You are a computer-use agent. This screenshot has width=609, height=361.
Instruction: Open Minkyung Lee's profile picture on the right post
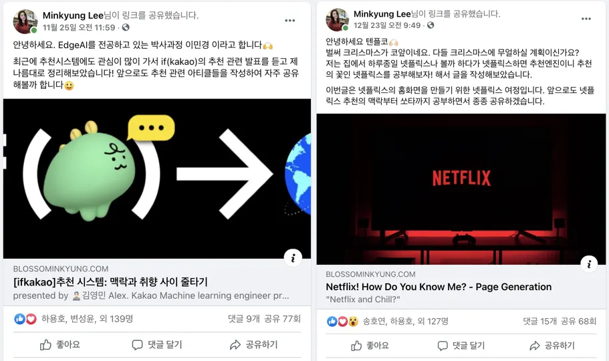337,19
